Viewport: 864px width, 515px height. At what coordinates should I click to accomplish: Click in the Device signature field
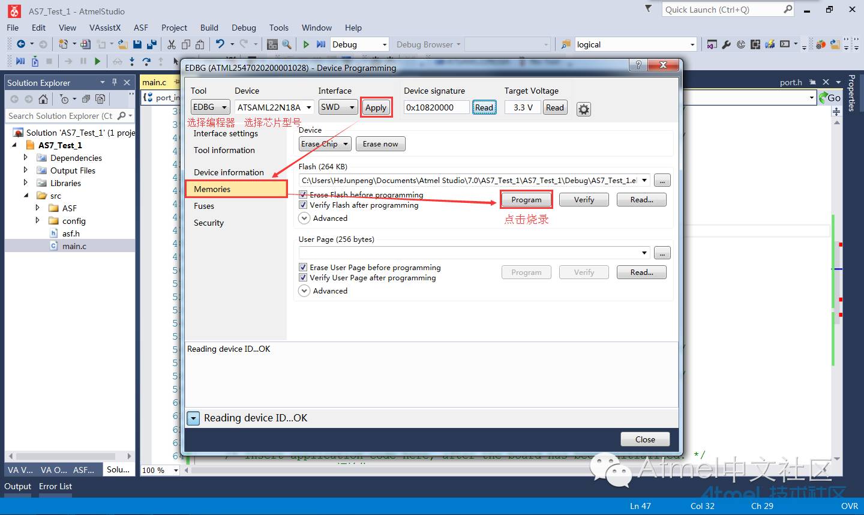coord(437,107)
